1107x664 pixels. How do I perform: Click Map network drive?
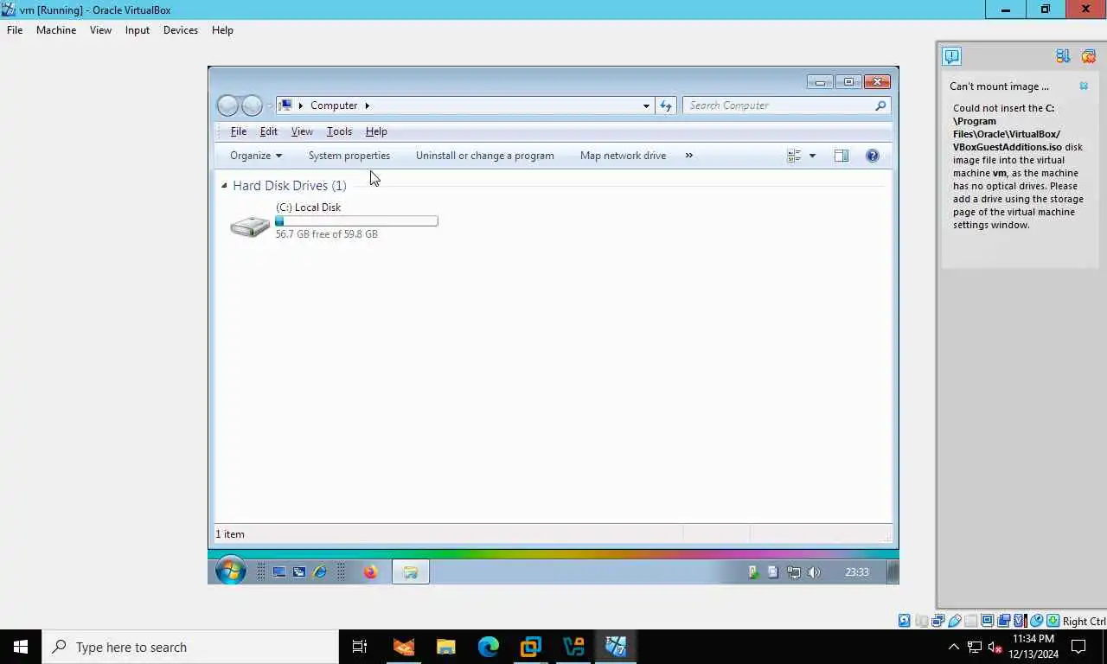click(623, 156)
